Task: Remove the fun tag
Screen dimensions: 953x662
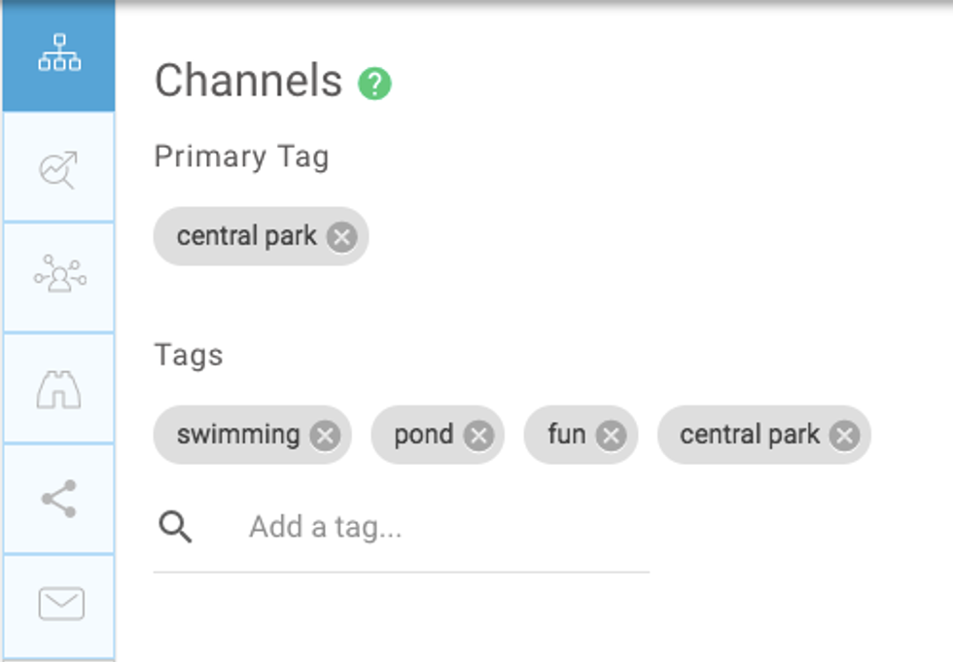Action: (x=611, y=436)
